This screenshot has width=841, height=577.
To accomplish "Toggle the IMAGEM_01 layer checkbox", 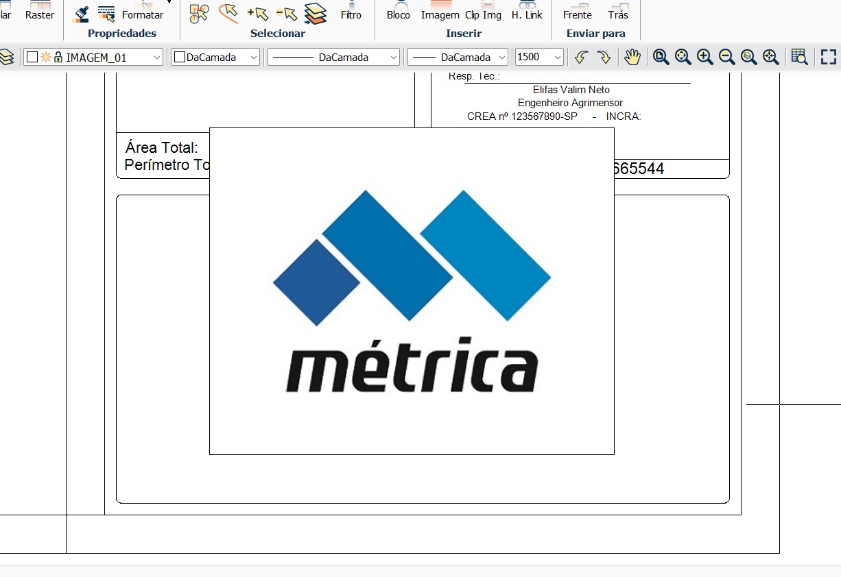I will (32, 58).
